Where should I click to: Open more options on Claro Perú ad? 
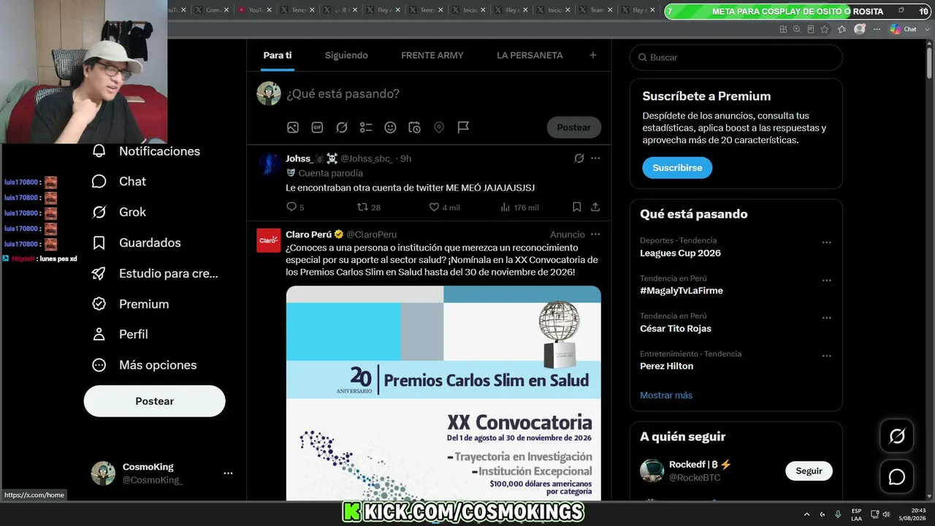pyautogui.click(x=595, y=235)
